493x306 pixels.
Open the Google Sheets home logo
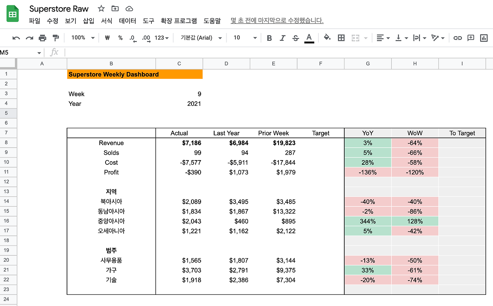point(13,14)
